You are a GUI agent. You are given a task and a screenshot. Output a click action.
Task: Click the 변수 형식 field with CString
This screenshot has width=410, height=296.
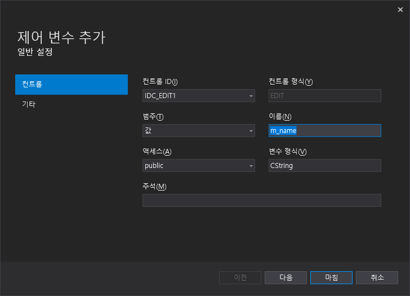coord(325,165)
